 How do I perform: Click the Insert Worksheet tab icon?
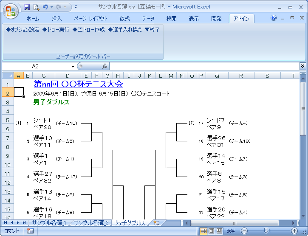point(157,223)
